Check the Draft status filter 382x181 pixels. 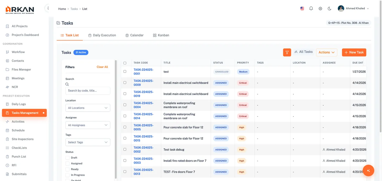(x=67, y=157)
